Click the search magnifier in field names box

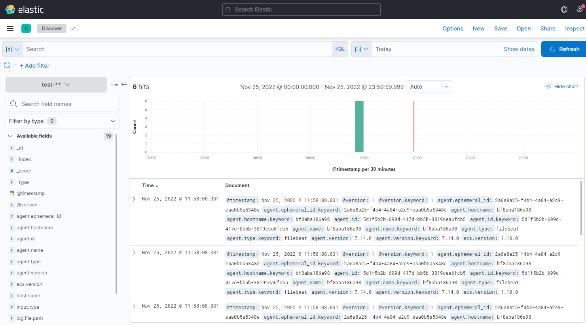13,104
